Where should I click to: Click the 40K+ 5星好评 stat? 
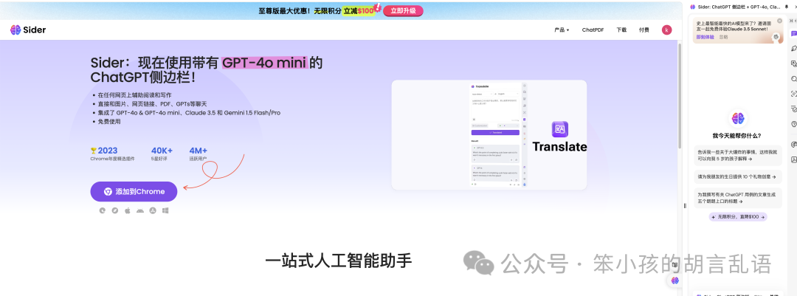[162, 154]
